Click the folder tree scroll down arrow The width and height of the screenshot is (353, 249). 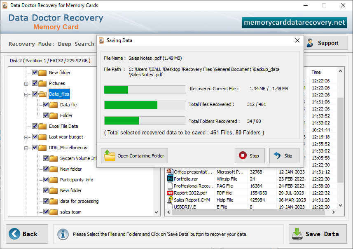(x=157, y=212)
